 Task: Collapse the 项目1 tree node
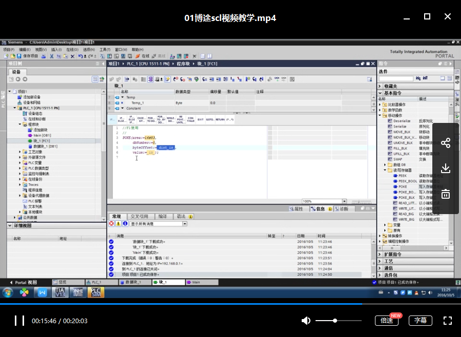(x=10, y=92)
